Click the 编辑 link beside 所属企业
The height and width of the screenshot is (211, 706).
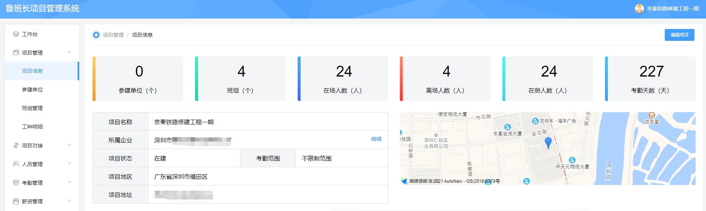point(376,139)
